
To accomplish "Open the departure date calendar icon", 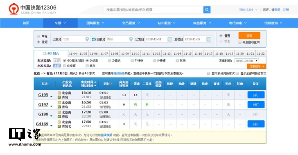I will [x=170, y=39].
